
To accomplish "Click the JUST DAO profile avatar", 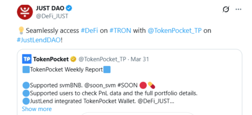I will 25,12.
